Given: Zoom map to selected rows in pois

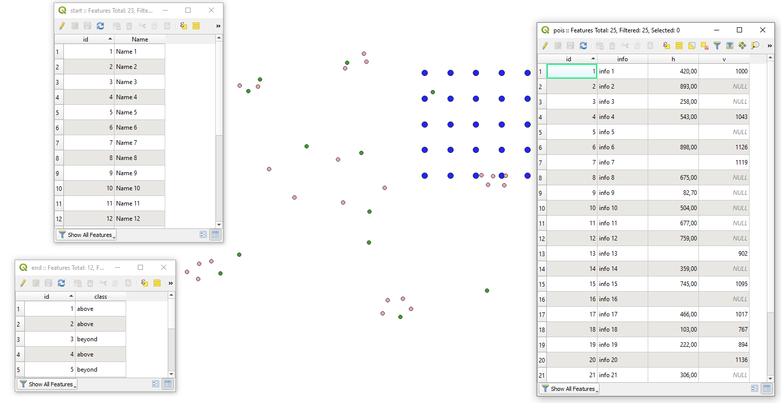Looking at the screenshot, I should (x=755, y=46).
